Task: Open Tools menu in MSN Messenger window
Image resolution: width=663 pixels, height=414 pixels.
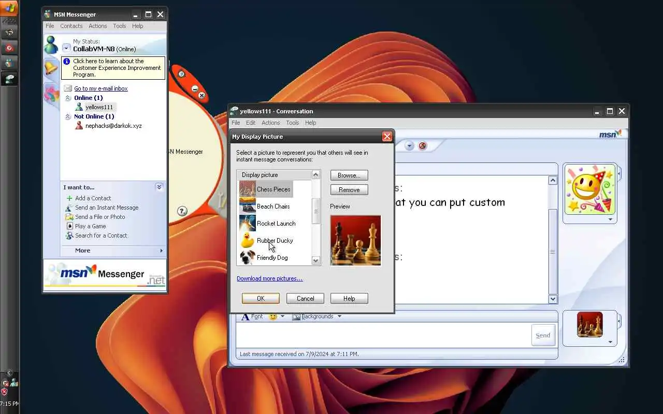Action: tap(120, 26)
